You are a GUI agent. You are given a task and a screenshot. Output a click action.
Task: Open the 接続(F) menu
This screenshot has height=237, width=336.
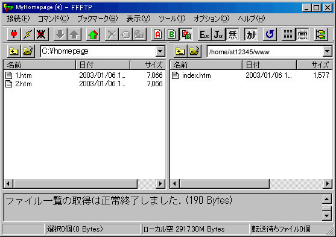(18, 19)
